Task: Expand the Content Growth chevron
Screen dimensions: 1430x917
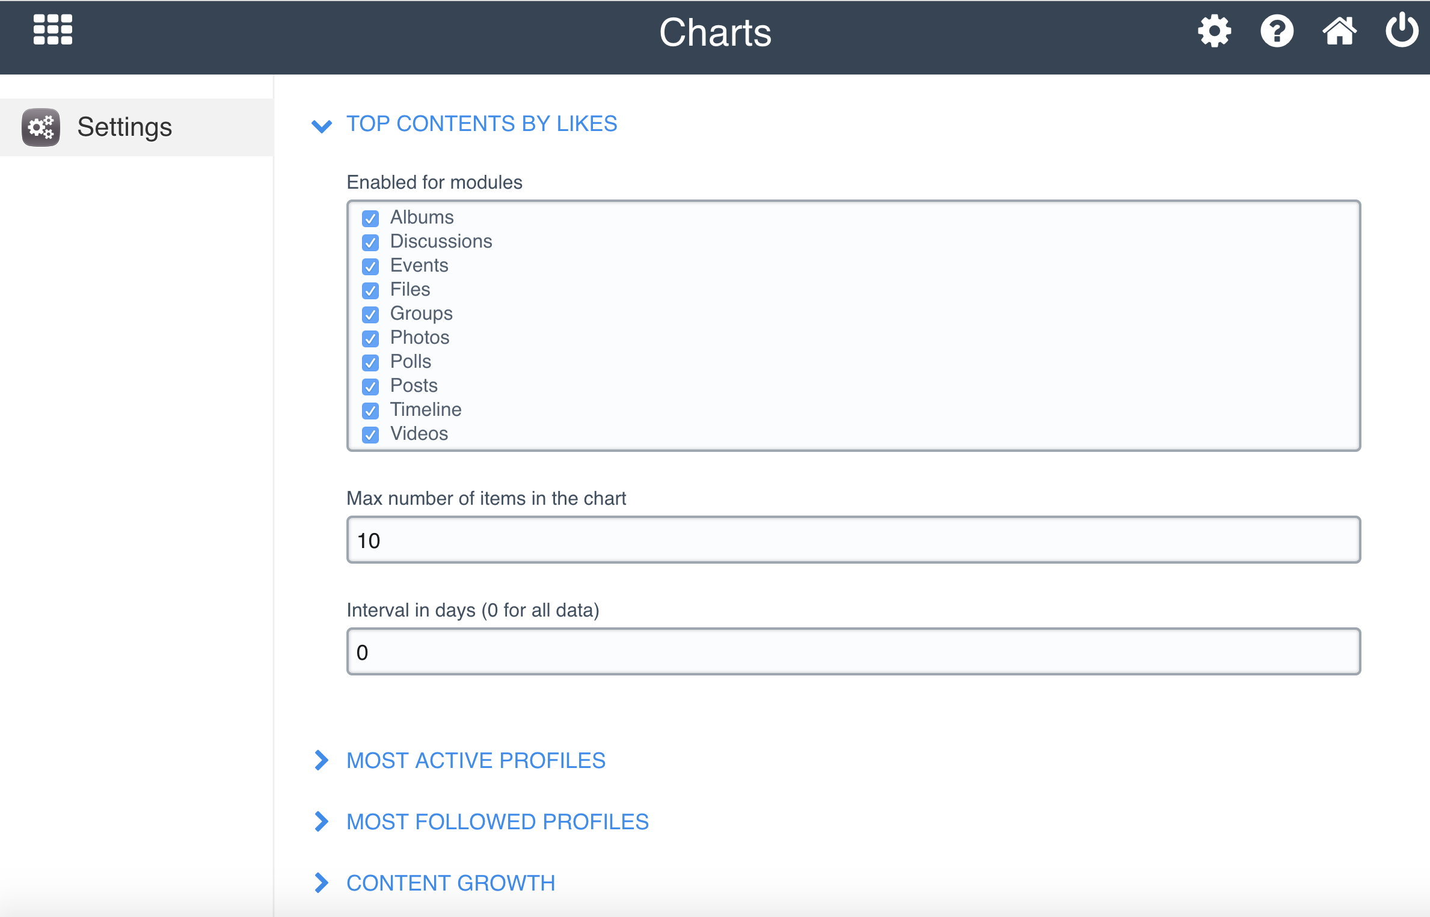Action: coord(322,883)
